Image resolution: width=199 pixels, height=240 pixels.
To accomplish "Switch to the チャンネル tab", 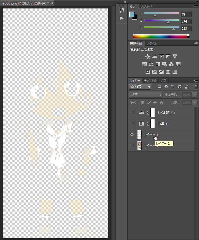I will [x=150, y=81].
